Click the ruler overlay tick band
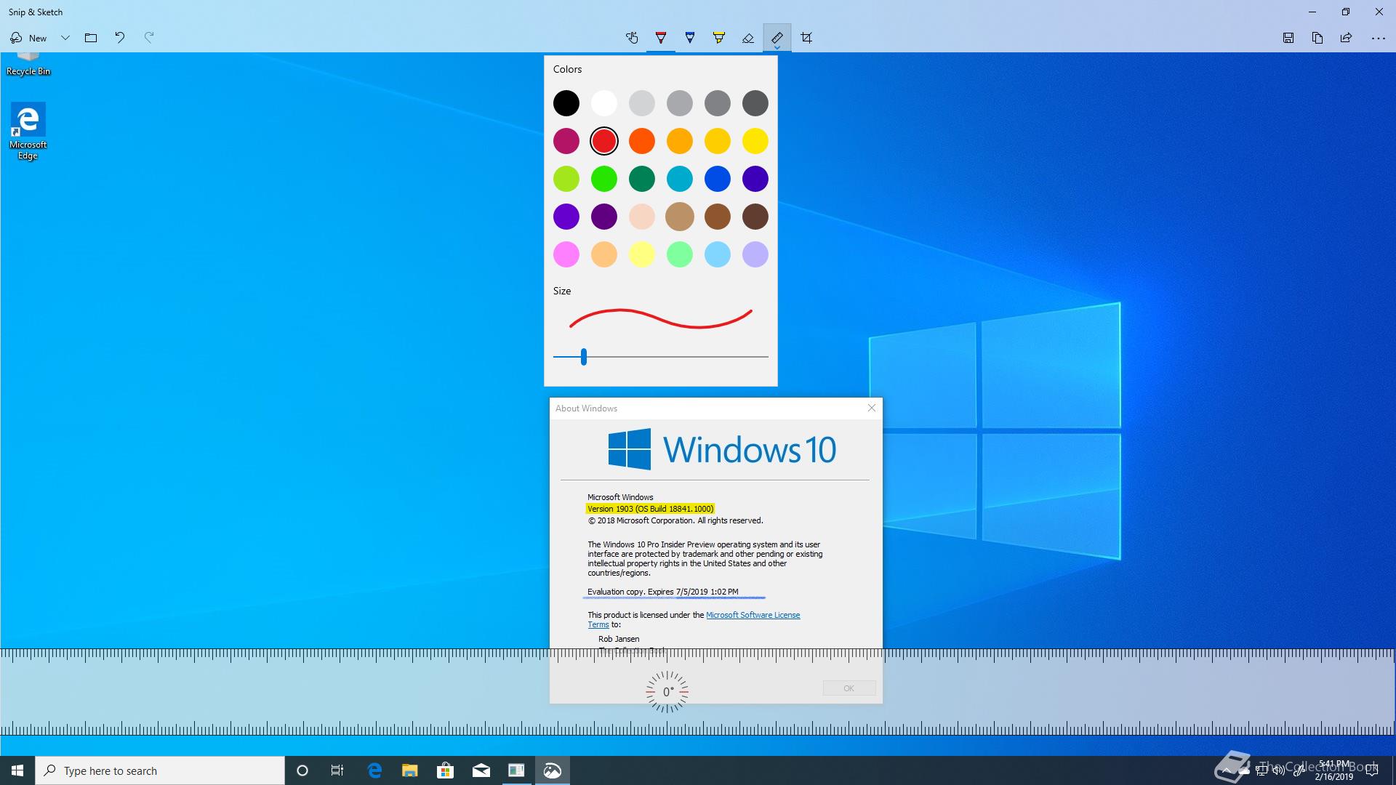 pos(698,692)
